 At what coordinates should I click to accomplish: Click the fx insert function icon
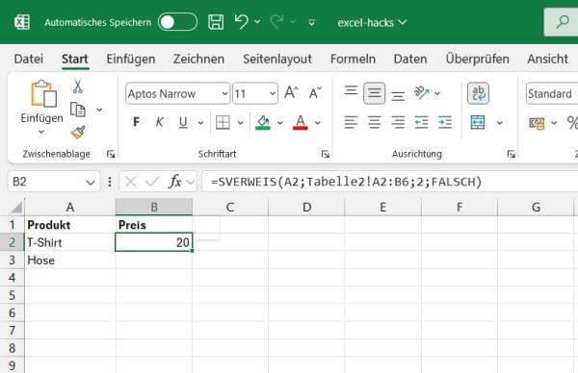click(x=174, y=182)
